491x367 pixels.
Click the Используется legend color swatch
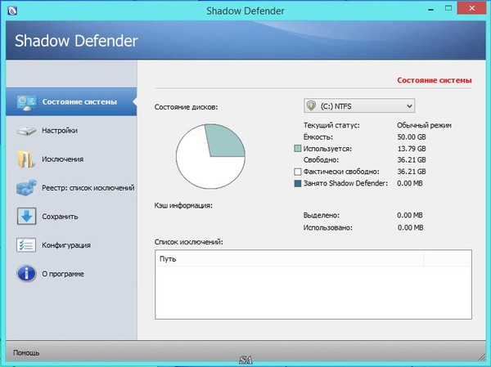click(x=298, y=148)
